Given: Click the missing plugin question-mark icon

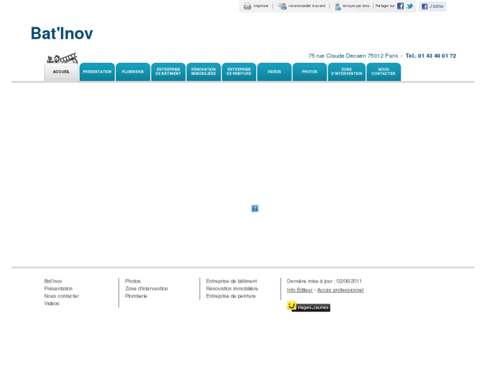Looking at the screenshot, I should tap(255, 208).
